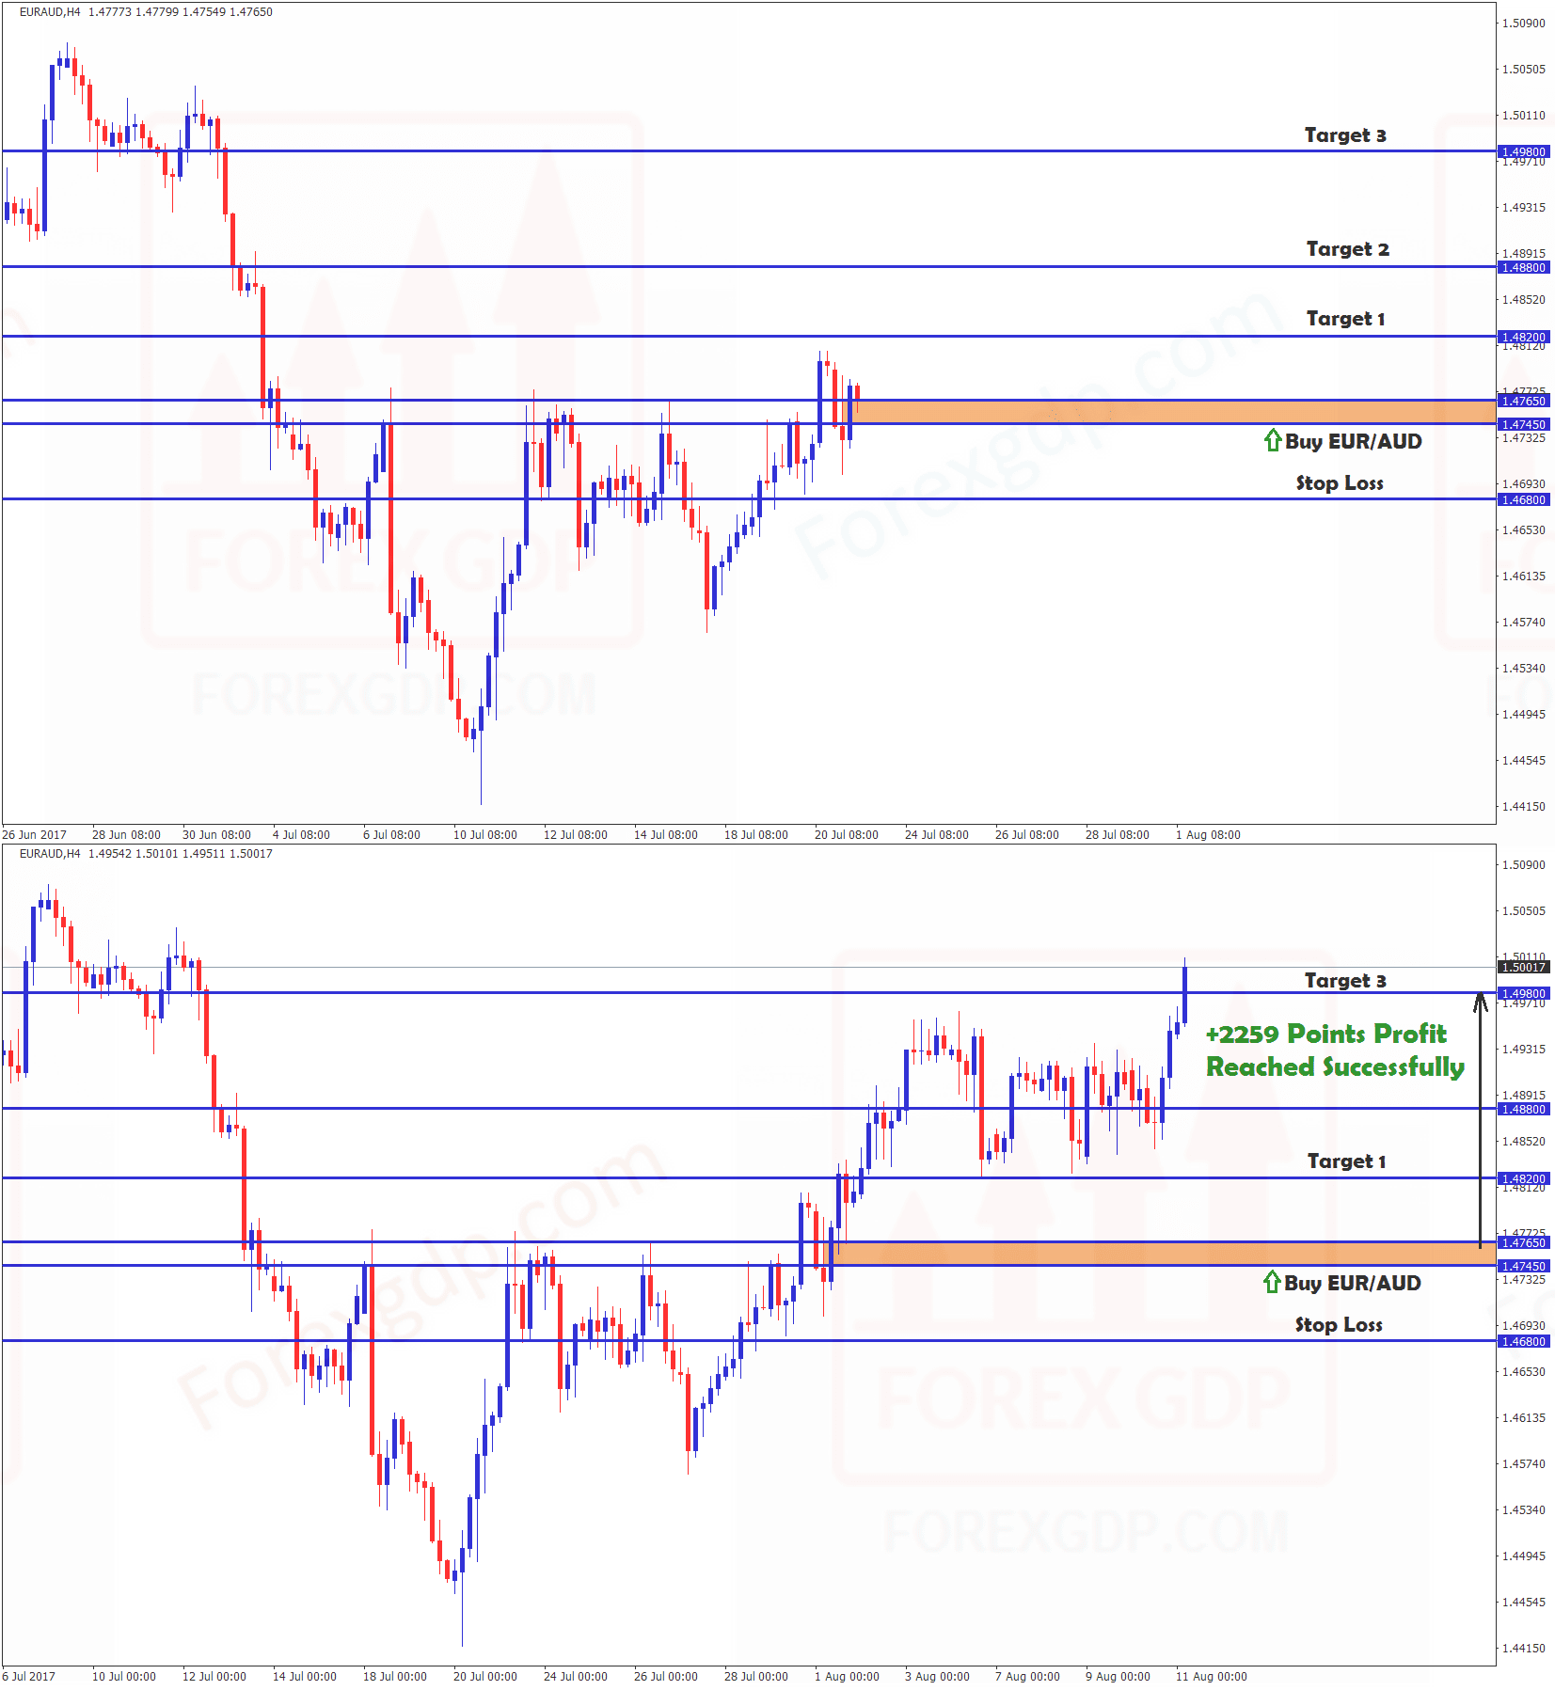The height and width of the screenshot is (1690, 1555).
Task: Click the 1.44150 top chart axis value
Action: [1524, 806]
